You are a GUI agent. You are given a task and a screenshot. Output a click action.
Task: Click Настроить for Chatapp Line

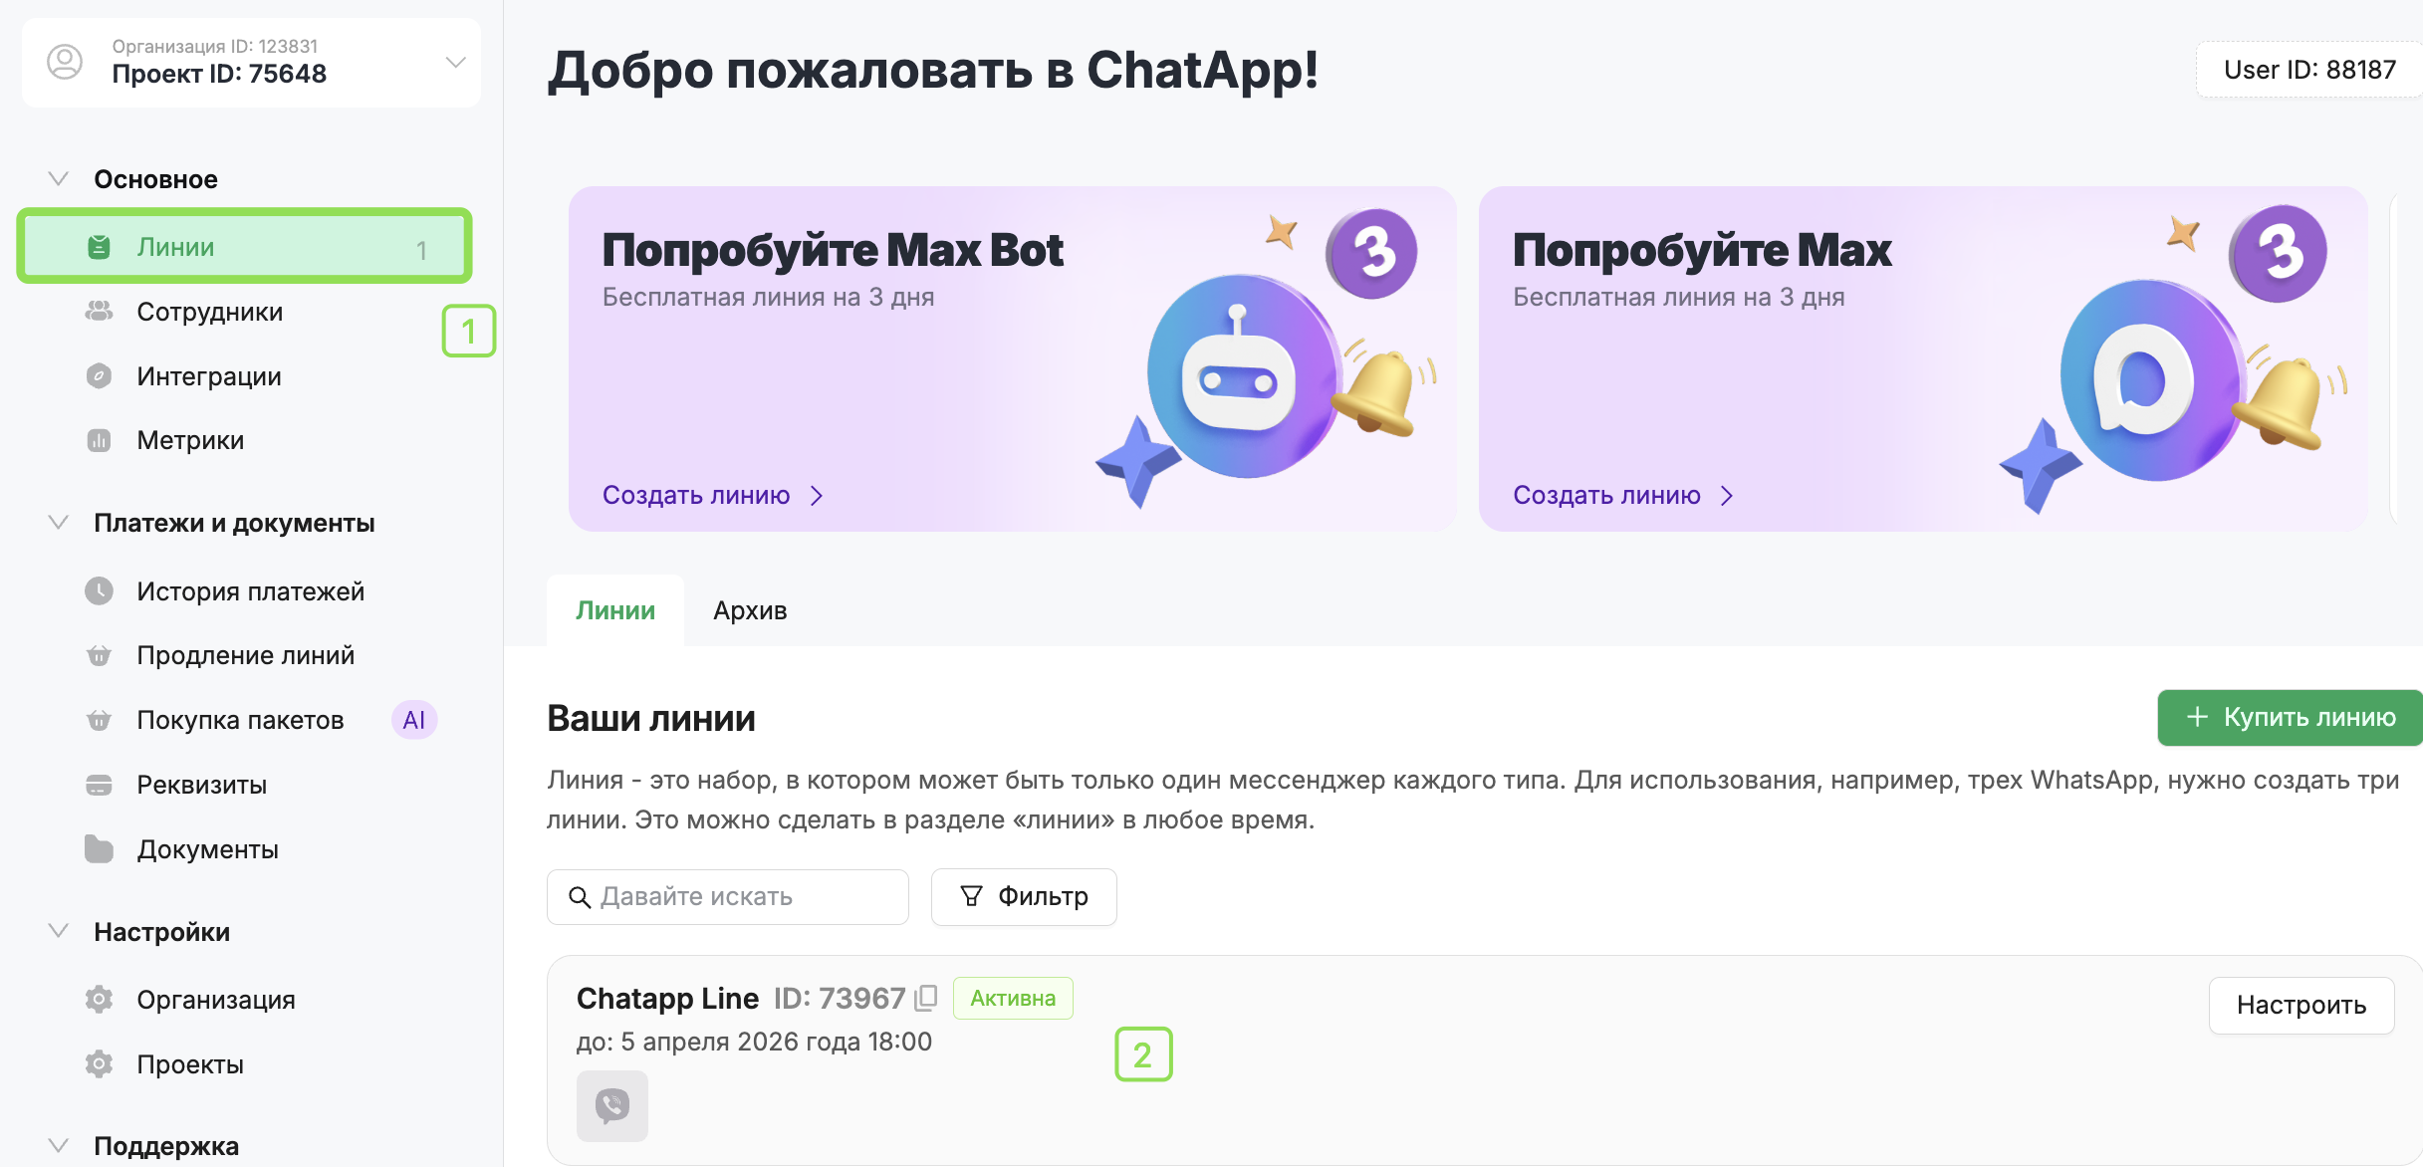click(2301, 1006)
